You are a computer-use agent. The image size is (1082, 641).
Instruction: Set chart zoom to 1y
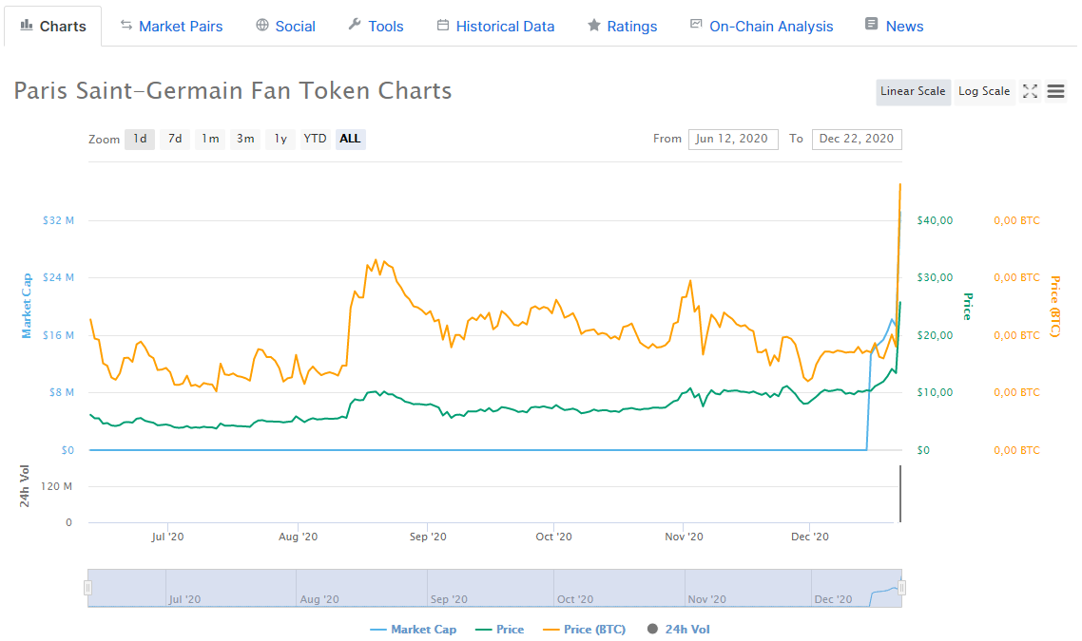click(x=280, y=139)
